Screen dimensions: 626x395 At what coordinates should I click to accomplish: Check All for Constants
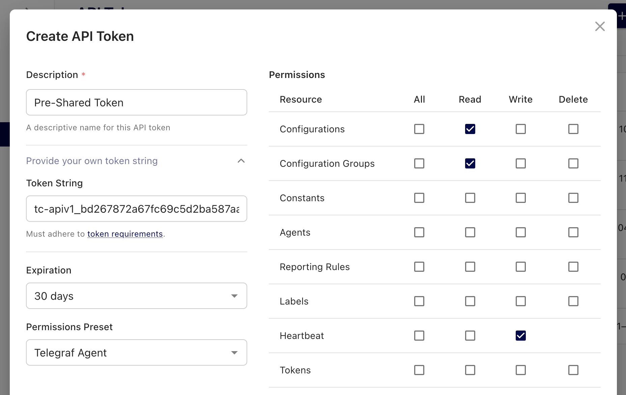coord(419,198)
